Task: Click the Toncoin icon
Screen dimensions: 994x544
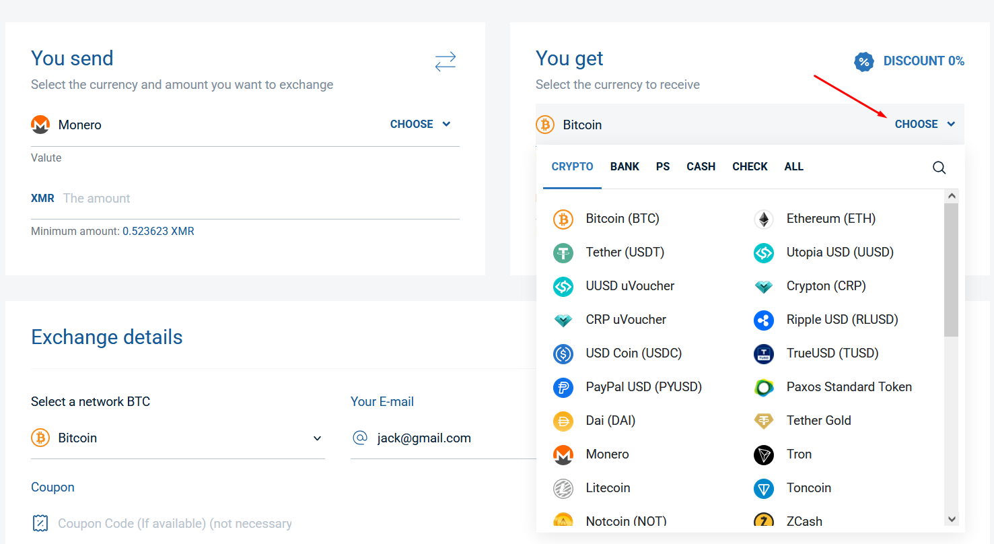Action: click(763, 488)
